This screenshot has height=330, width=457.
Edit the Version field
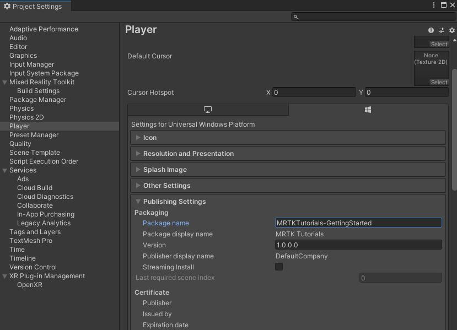point(358,245)
